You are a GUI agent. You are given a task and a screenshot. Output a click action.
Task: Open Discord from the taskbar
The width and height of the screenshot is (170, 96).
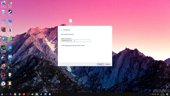point(50,94)
